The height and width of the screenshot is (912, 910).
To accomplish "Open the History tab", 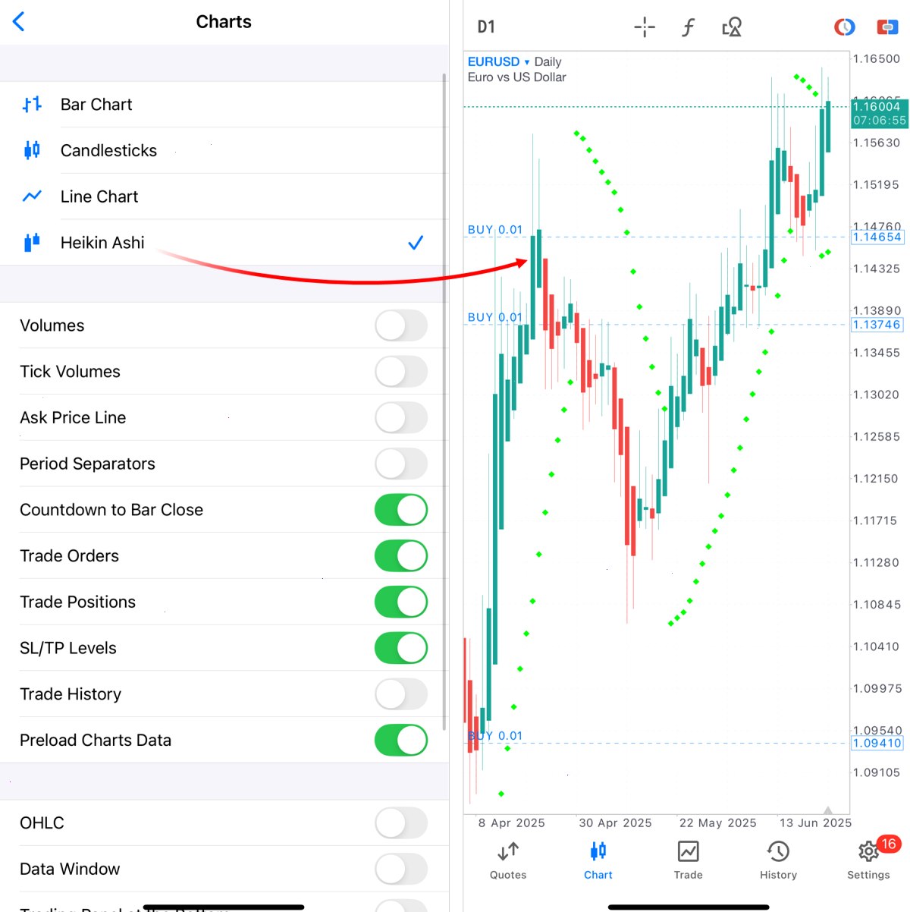I will (x=778, y=860).
